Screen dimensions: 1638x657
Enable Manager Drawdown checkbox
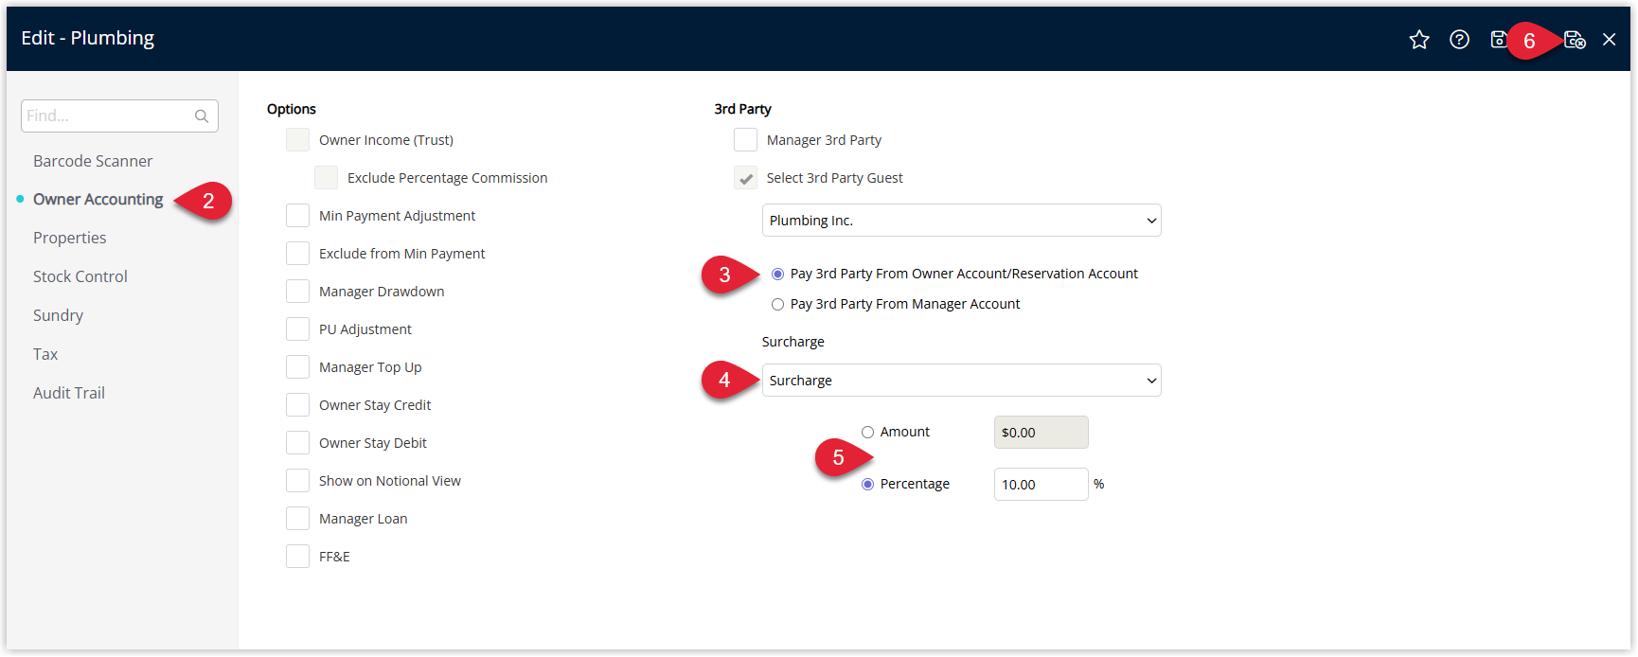[x=297, y=292]
